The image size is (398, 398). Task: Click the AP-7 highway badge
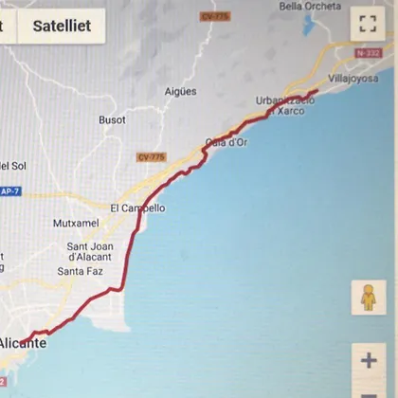10,191
